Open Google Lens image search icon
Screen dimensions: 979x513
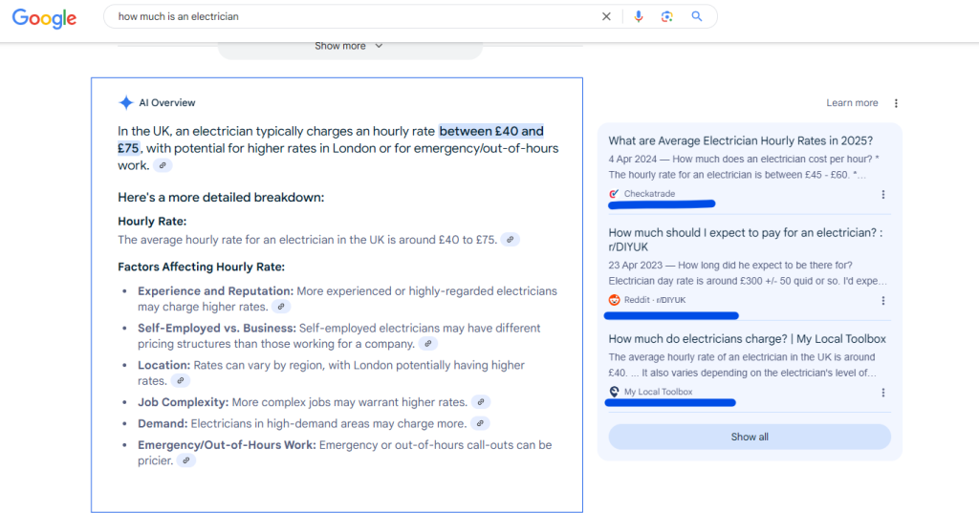coord(666,17)
